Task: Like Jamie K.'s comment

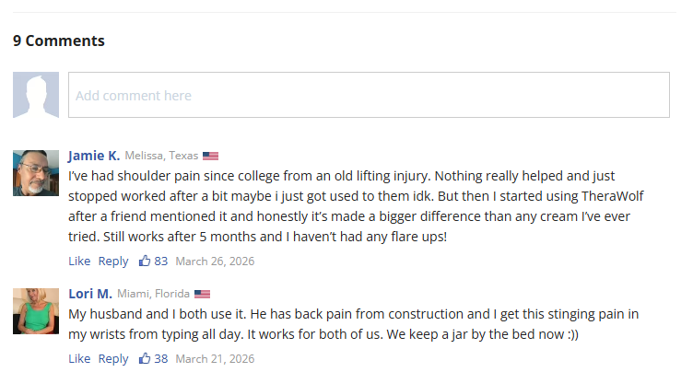Action: 79,261
